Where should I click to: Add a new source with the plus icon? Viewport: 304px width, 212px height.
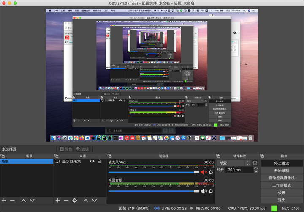[x=57, y=200]
